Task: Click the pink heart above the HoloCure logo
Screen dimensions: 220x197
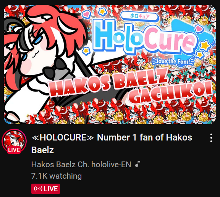Action: click(x=86, y=14)
